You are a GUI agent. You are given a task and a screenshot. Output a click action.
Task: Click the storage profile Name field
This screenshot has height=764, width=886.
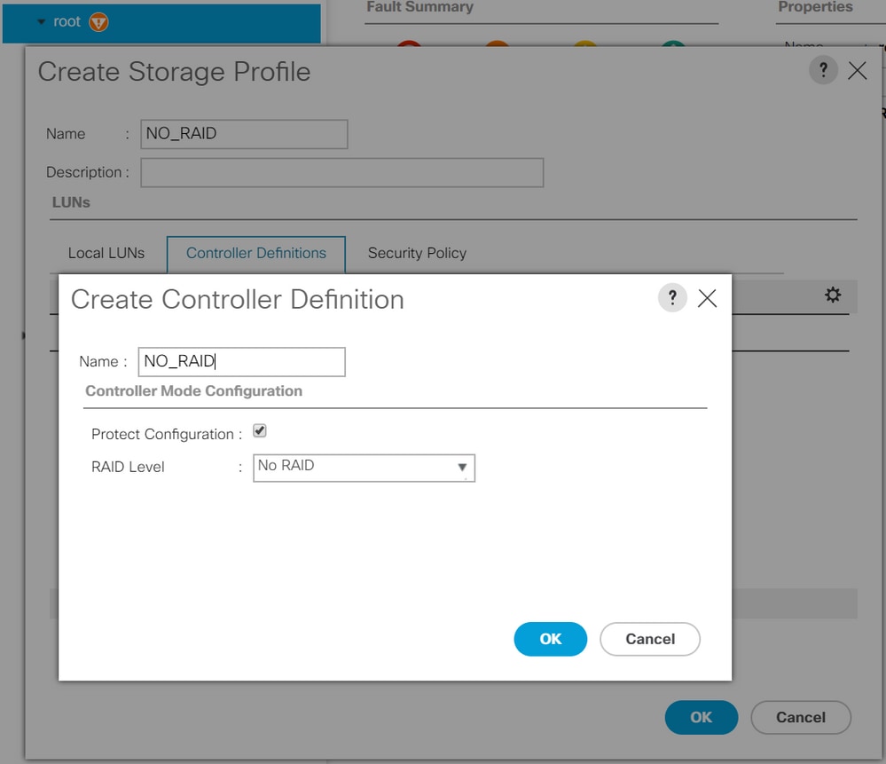coord(244,134)
